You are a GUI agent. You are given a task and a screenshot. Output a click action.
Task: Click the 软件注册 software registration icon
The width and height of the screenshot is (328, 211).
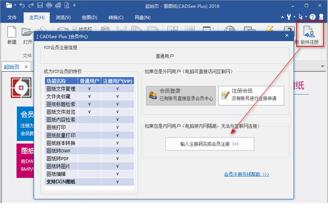tap(309, 32)
